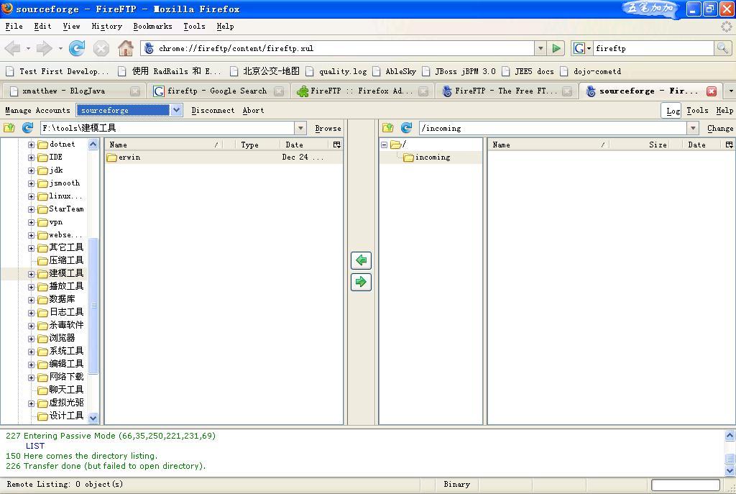The image size is (736, 494).
Task: Click the browser URL address field
Action: [338, 48]
